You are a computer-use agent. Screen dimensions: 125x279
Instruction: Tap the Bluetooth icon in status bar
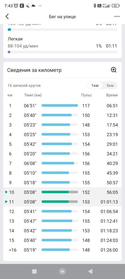click(x=95, y=6)
